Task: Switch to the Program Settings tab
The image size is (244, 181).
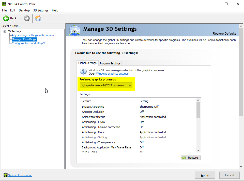Action: tap(110, 63)
